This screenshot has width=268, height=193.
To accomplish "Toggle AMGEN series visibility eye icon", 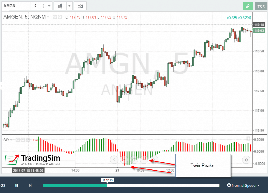I will 55,17.
